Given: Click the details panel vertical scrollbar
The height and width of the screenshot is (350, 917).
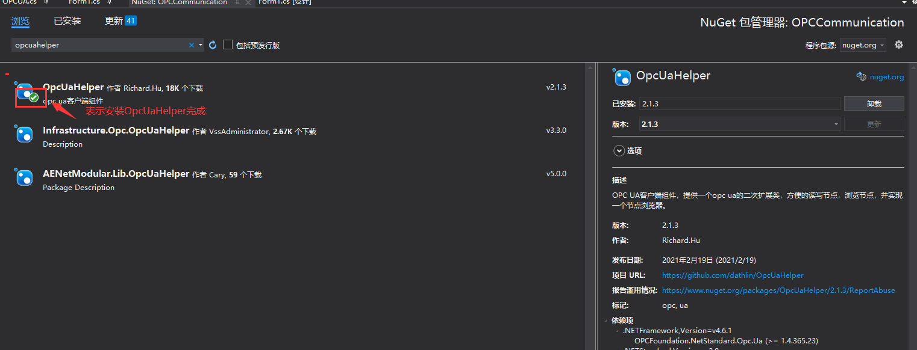Looking at the screenshot, I should coord(913,206).
